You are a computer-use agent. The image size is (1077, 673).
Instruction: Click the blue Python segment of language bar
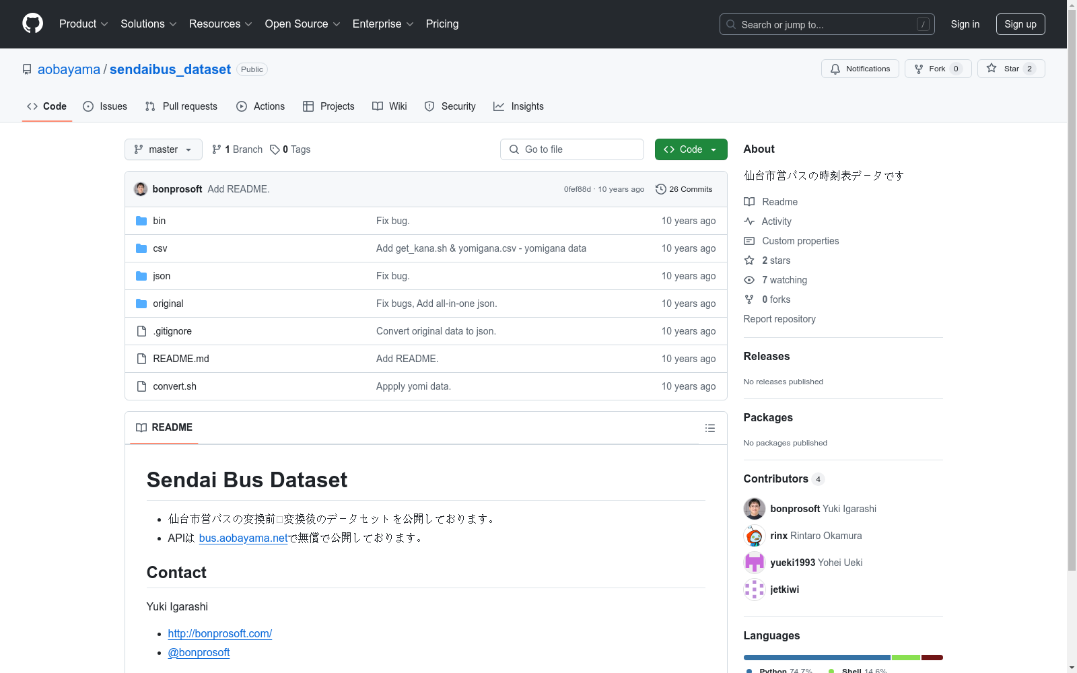pyautogui.click(x=817, y=658)
